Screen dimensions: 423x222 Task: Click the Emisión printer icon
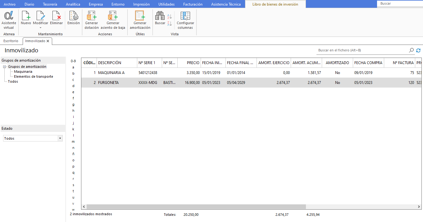pyautogui.click(x=74, y=15)
